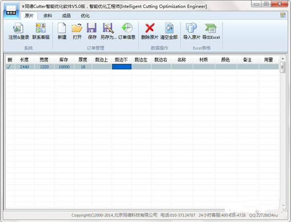Select the thickness cell 16
291x222 pixels.
pyautogui.click(x=83, y=67)
